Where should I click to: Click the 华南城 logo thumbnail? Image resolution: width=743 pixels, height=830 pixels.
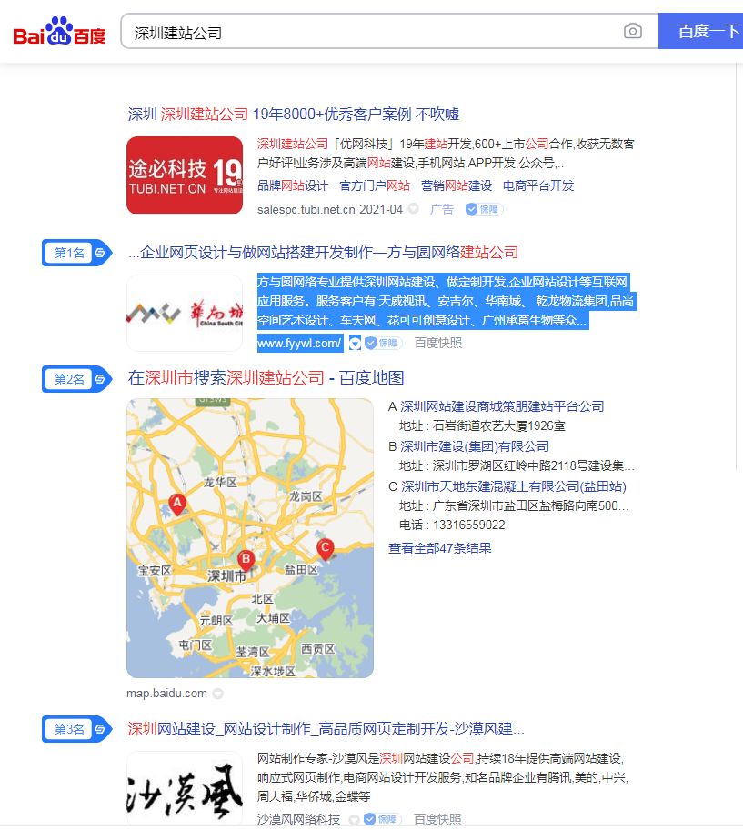pyautogui.click(x=185, y=313)
